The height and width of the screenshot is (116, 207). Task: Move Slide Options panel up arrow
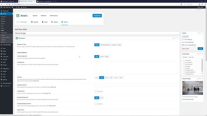coord(173,38)
